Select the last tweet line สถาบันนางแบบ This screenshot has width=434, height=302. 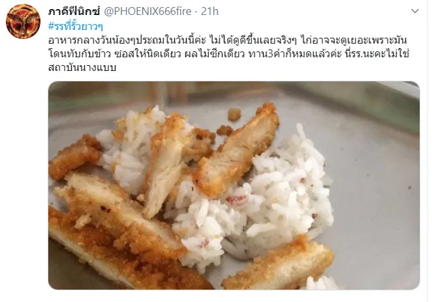[x=82, y=67]
